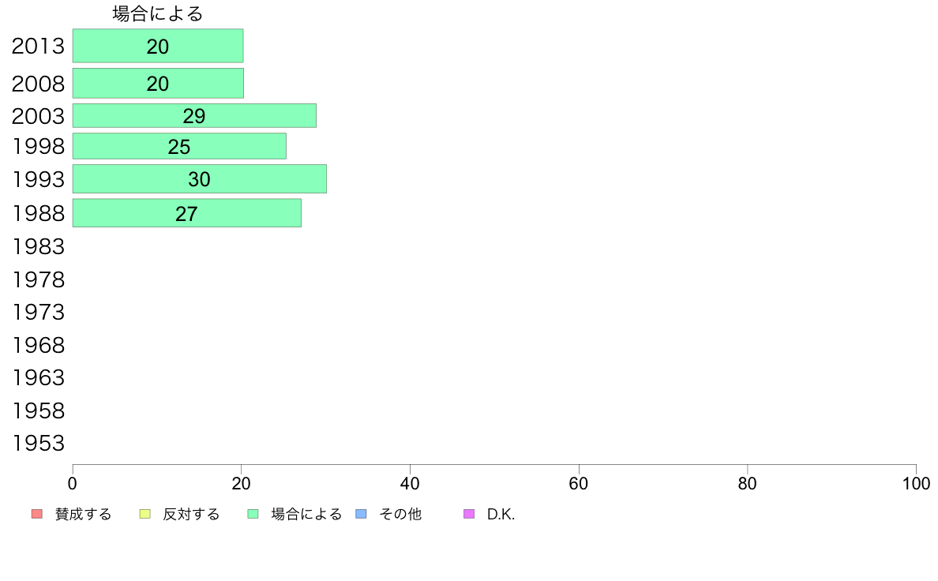Click the green 場合による legend swatch

pyautogui.click(x=253, y=514)
